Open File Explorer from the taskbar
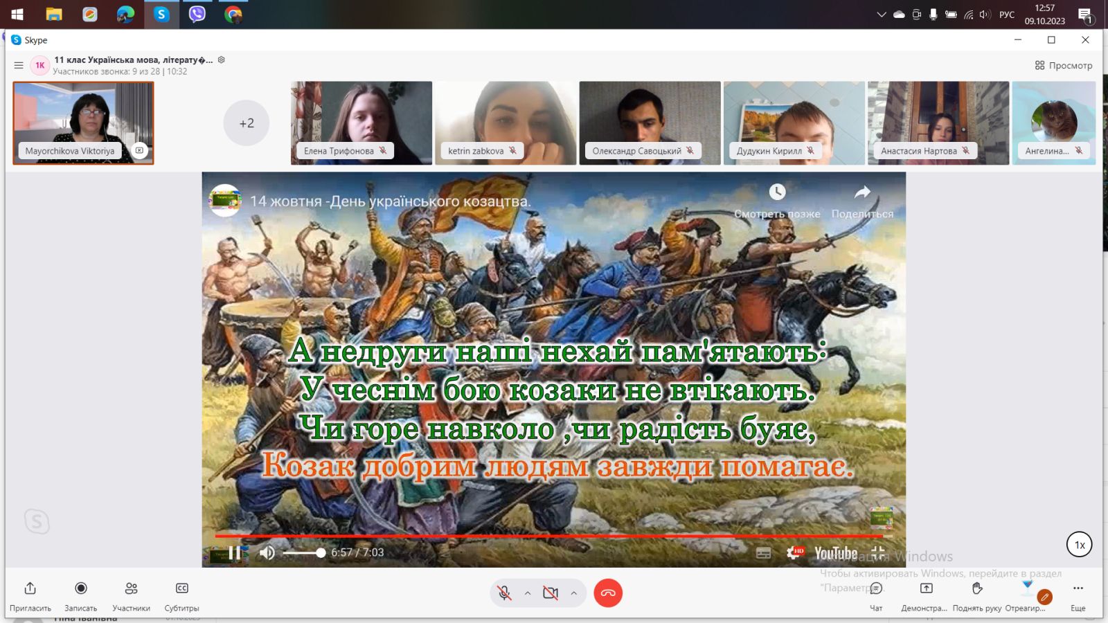 click(x=54, y=14)
